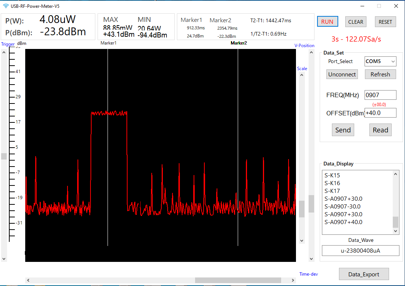The image size is (405, 286).
Task: Select the S-K17 log entry
Action: click(332, 191)
